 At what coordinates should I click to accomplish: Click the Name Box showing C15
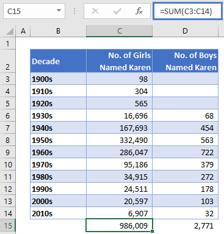coord(34,11)
